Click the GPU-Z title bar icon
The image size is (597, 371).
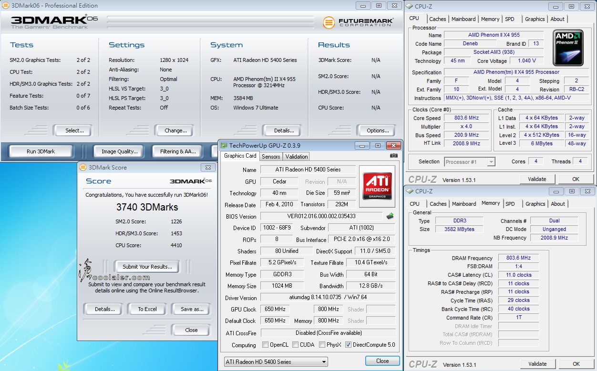pyautogui.click(x=224, y=145)
